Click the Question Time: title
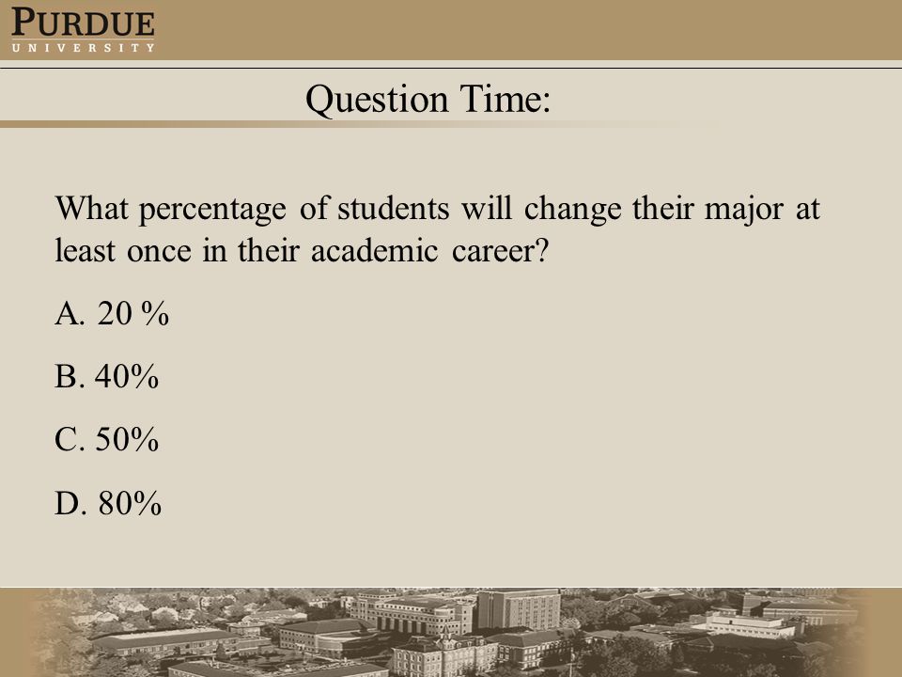Viewport: 902px width, 677px height. [x=428, y=99]
